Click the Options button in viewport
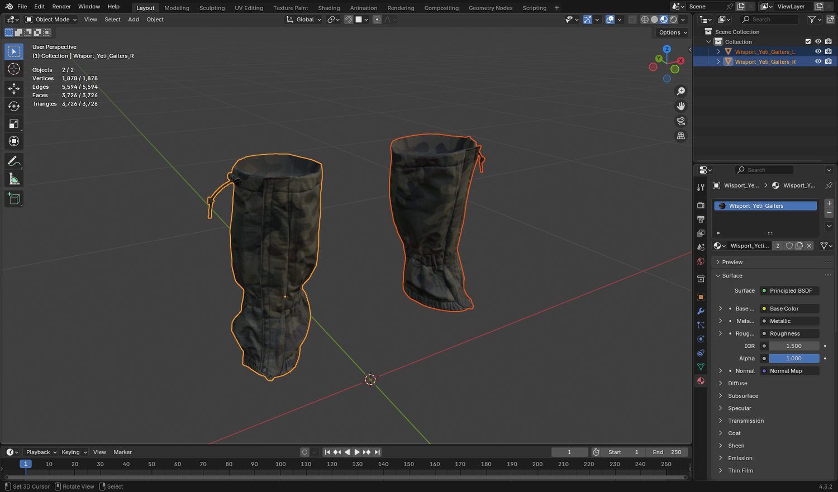The width and height of the screenshot is (838, 492). click(672, 32)
